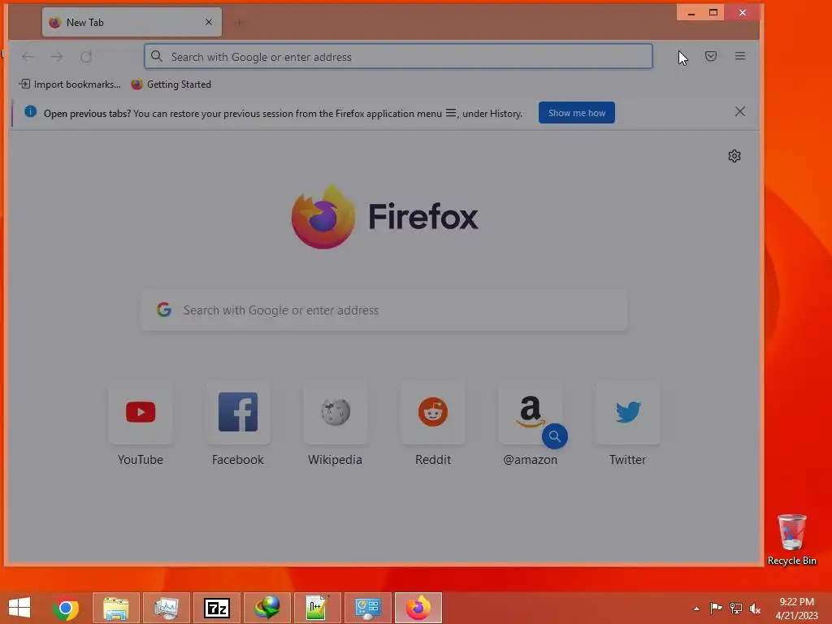Open the Reddit shortcut tile
This screenshot has width=832, height=624.
[x=433, y=412]
